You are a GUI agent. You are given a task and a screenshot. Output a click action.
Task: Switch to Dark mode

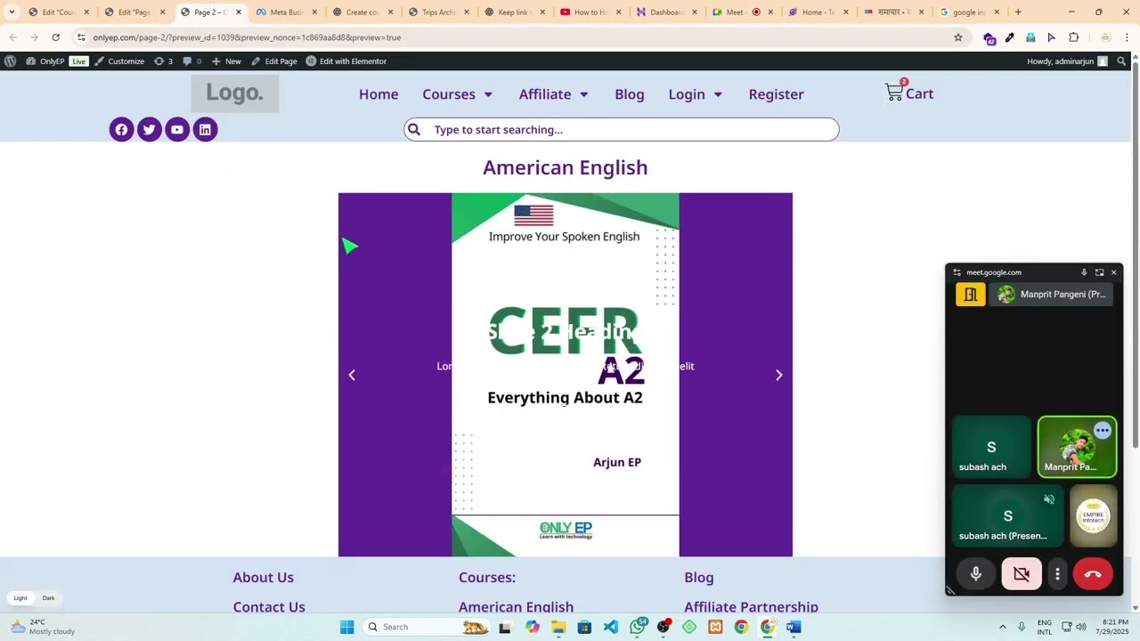[48, 598]
